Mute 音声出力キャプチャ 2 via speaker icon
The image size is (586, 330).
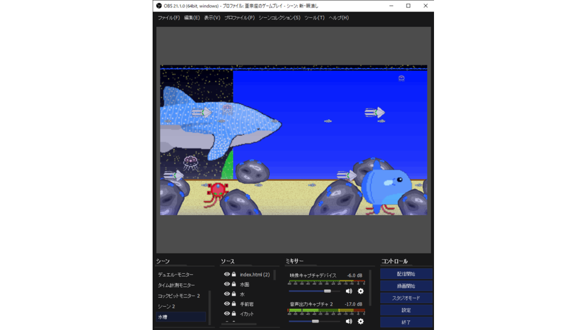pyautogui.click(x=349, y=321)
